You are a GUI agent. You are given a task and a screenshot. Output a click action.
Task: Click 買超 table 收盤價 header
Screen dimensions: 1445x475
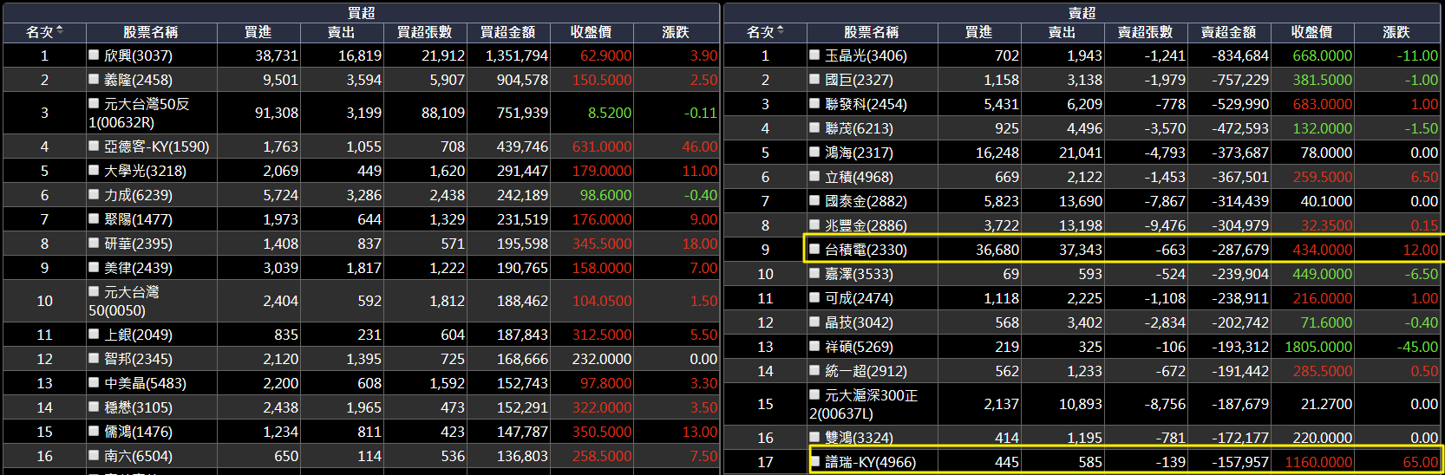click(x=592, y=32)
